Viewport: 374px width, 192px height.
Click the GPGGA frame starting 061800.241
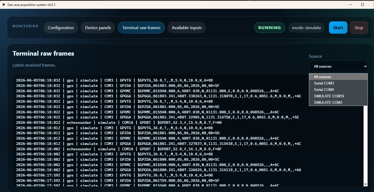coord(159,170)
